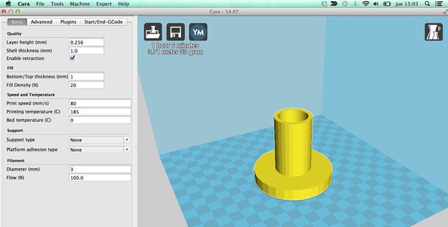Open the Spotlight search magnifier icon
Viewport: 448px width, 227px height.
tap(427, 4)
